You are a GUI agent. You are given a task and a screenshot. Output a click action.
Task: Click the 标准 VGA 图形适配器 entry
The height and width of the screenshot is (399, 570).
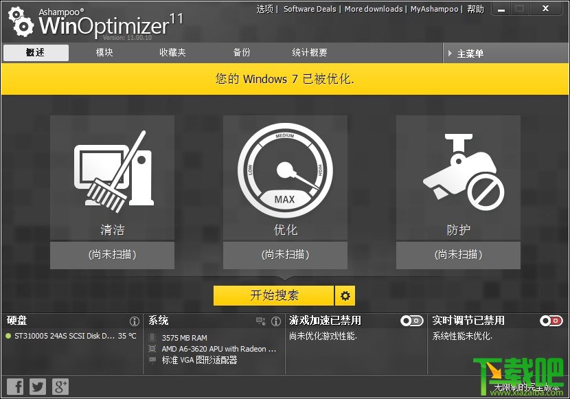click(x=199, y=360)
